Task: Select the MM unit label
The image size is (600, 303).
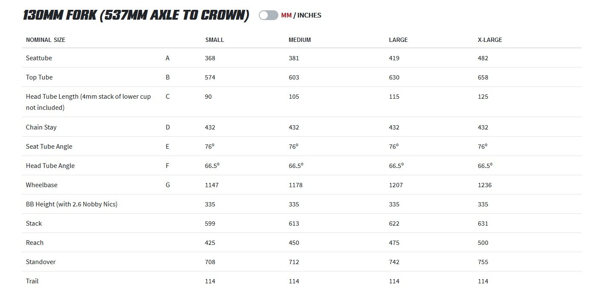Action: coord(286,15)
